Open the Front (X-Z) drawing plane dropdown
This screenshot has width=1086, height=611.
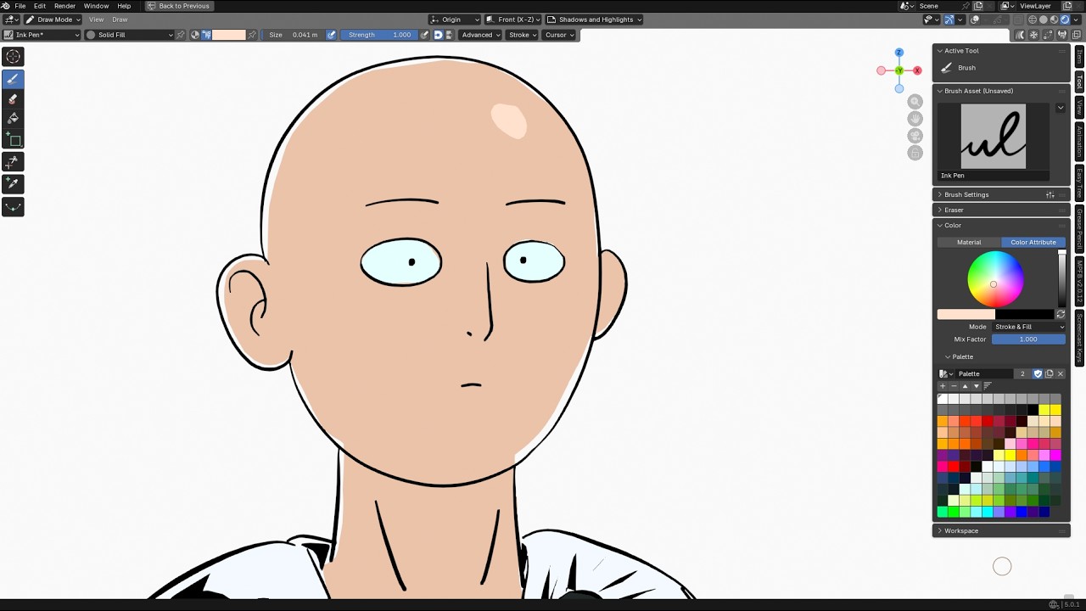(x=512, y=20)
